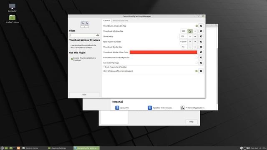Screen dimensions: 267x150
Task: Reset Show Delay to default
Action: pos(201,36)
